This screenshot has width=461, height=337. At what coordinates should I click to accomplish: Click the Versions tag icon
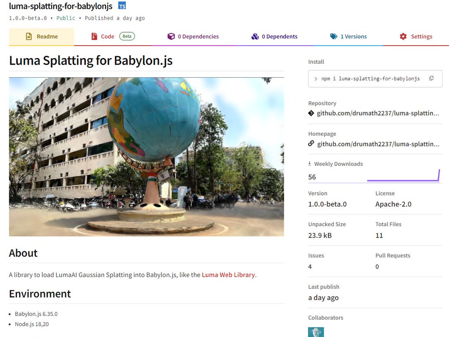(334, 36)
